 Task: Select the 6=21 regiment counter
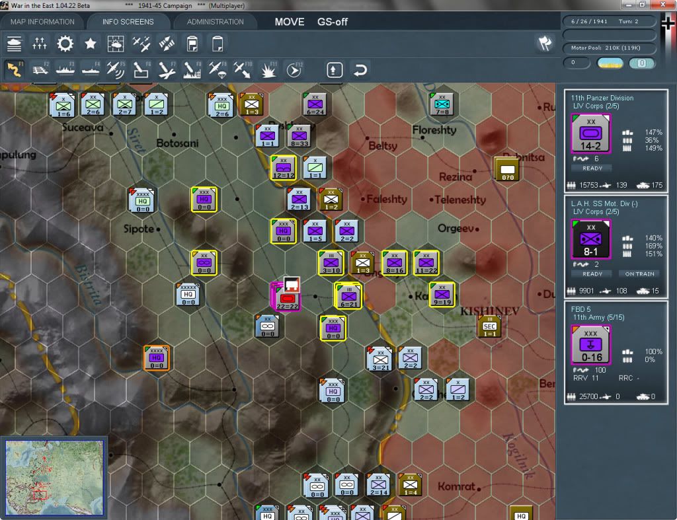[x=348, y=295]
